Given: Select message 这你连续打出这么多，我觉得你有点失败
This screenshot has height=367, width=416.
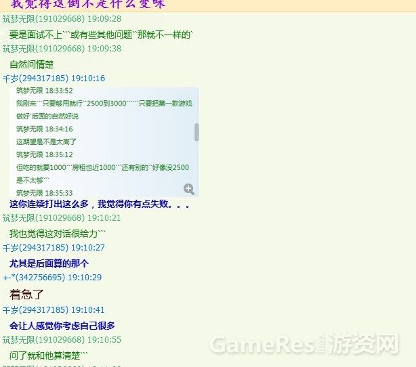Looking at the screenshot, I should 100,204.
